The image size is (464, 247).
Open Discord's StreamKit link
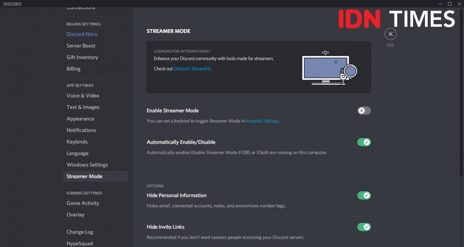[192, 69]
